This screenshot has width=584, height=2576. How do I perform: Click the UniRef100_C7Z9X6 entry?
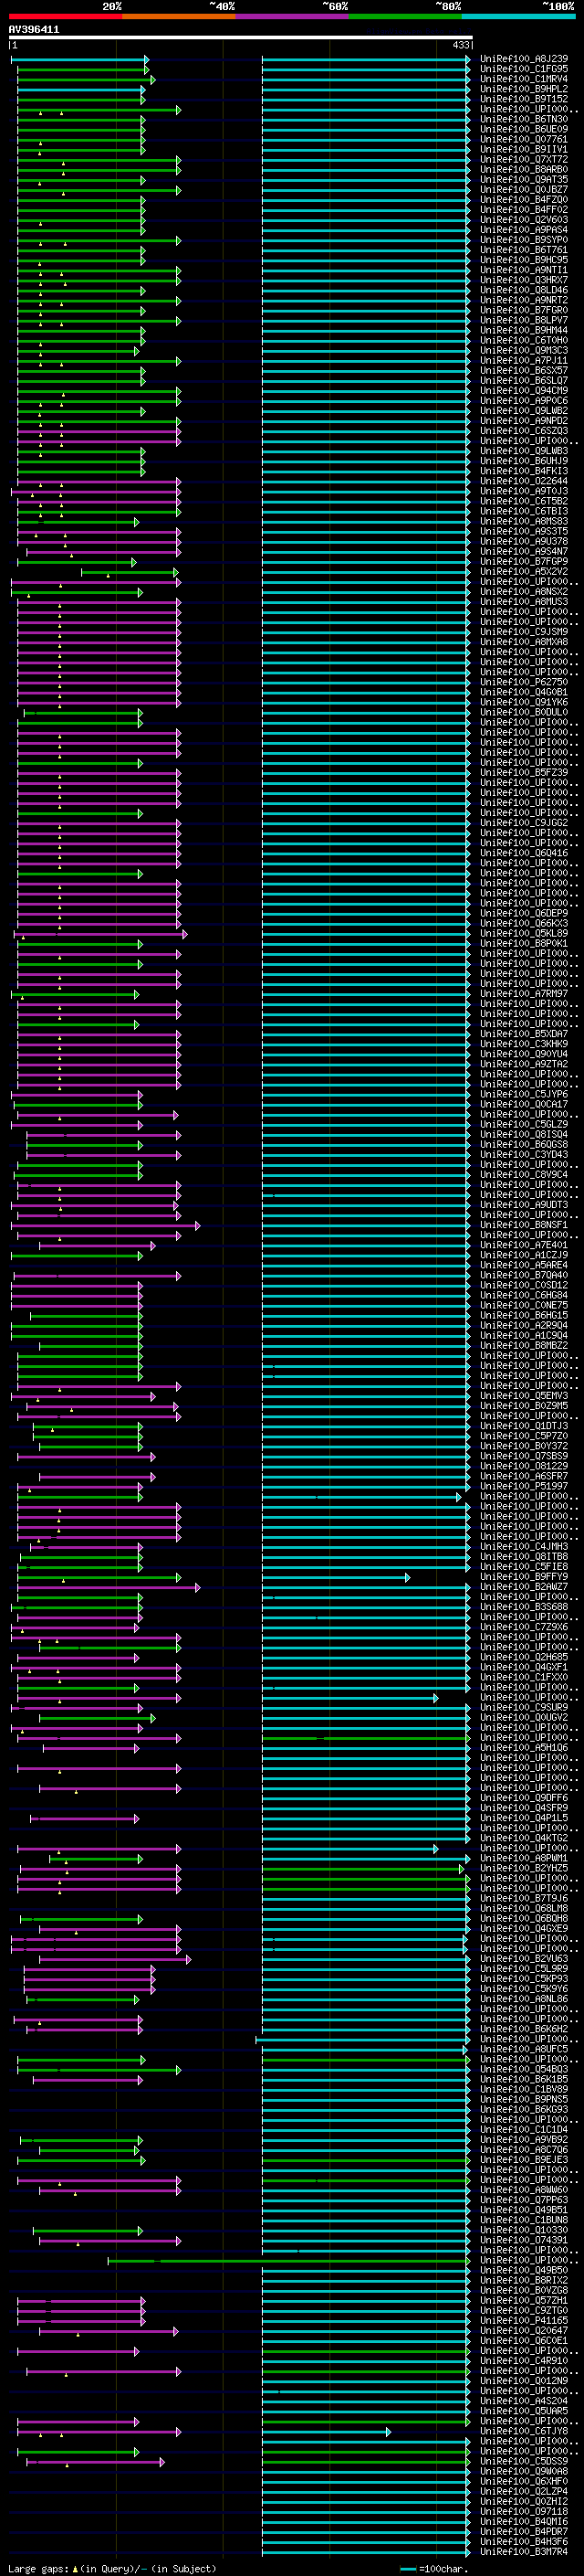(x=524, y=1627)
